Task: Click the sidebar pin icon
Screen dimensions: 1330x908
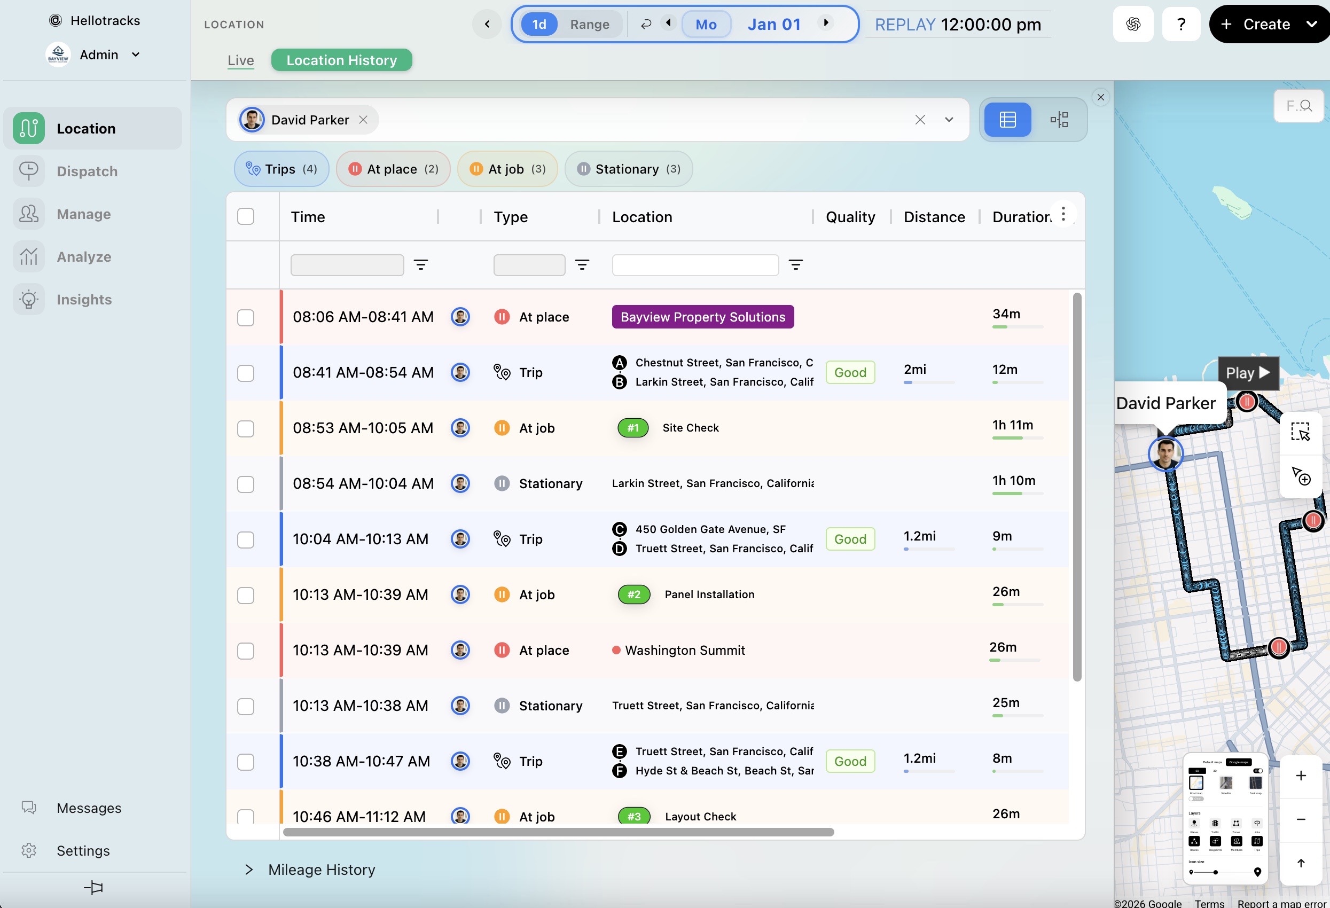Action: 93,887
